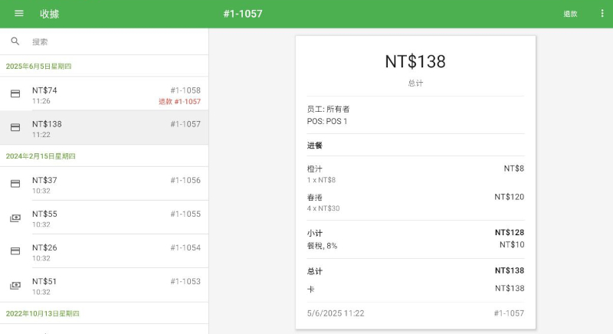The image size is (613, 334).
Task: Click the search magnifier icon
Action: pyautogui.click(x=15, y=41)
